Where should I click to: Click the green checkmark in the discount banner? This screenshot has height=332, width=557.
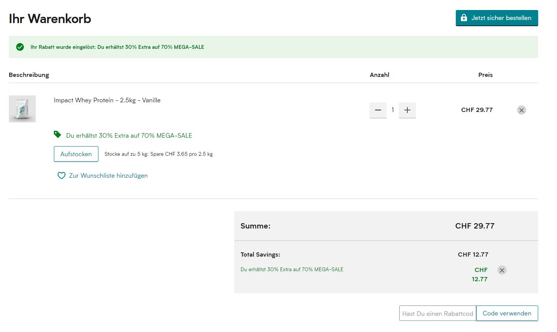click(x=20, y=47)
